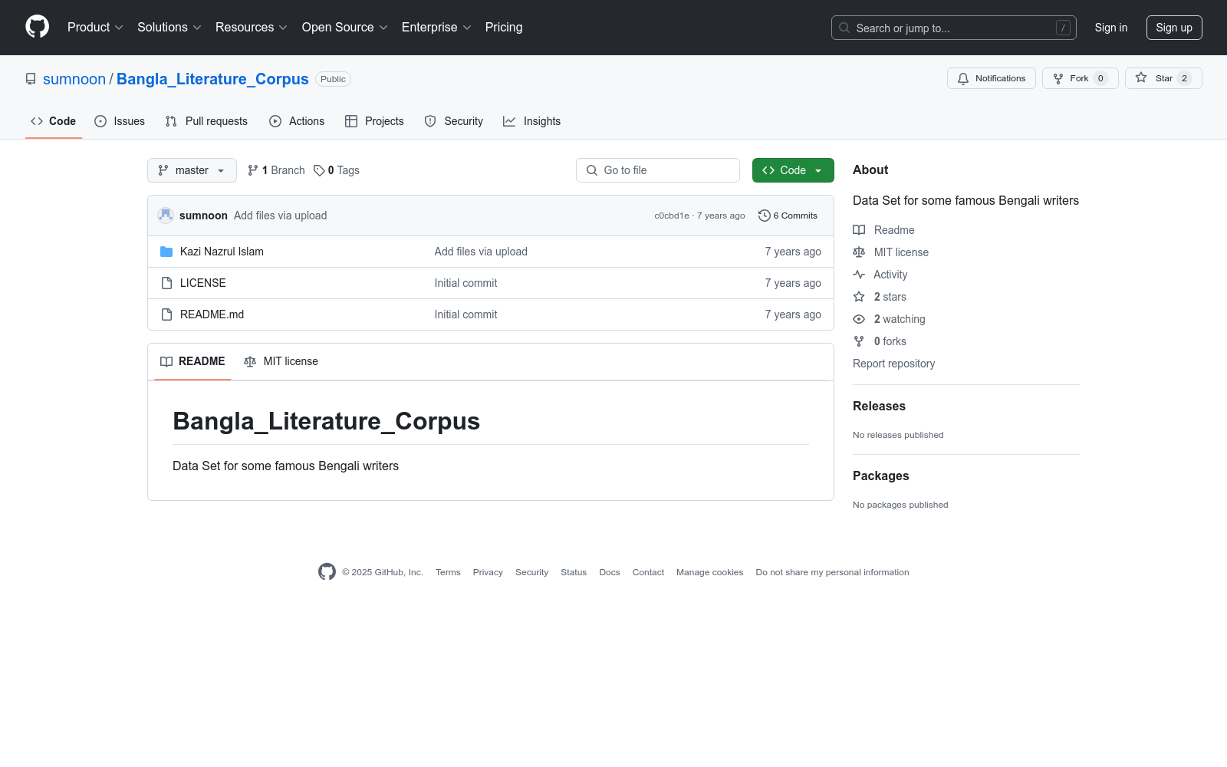Click the notification bell icon

click(963, 78)
